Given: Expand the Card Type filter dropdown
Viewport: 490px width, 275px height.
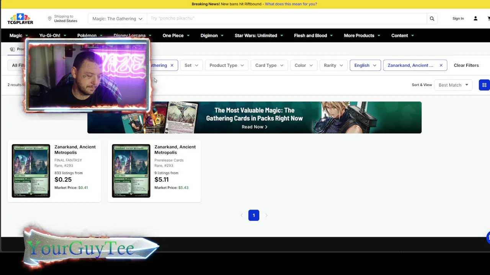Looking at the screenshot, I should pyautogui.click(x=269, y=65).
